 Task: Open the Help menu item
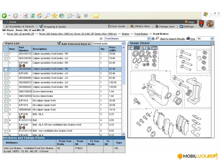click(189, 22)
